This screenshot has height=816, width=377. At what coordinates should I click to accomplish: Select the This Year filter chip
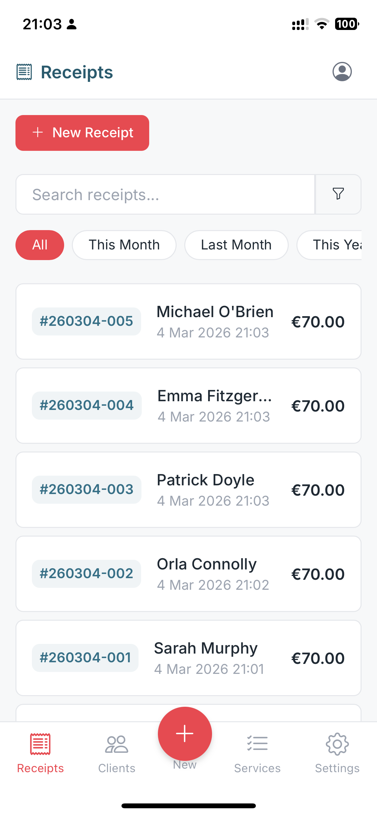pos(335,245)
